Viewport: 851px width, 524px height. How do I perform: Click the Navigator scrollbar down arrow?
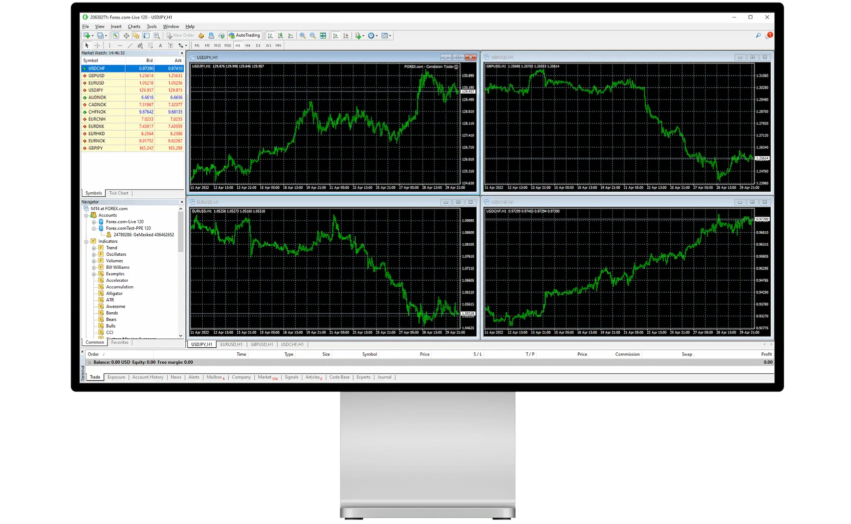click(x=181, y=336)
